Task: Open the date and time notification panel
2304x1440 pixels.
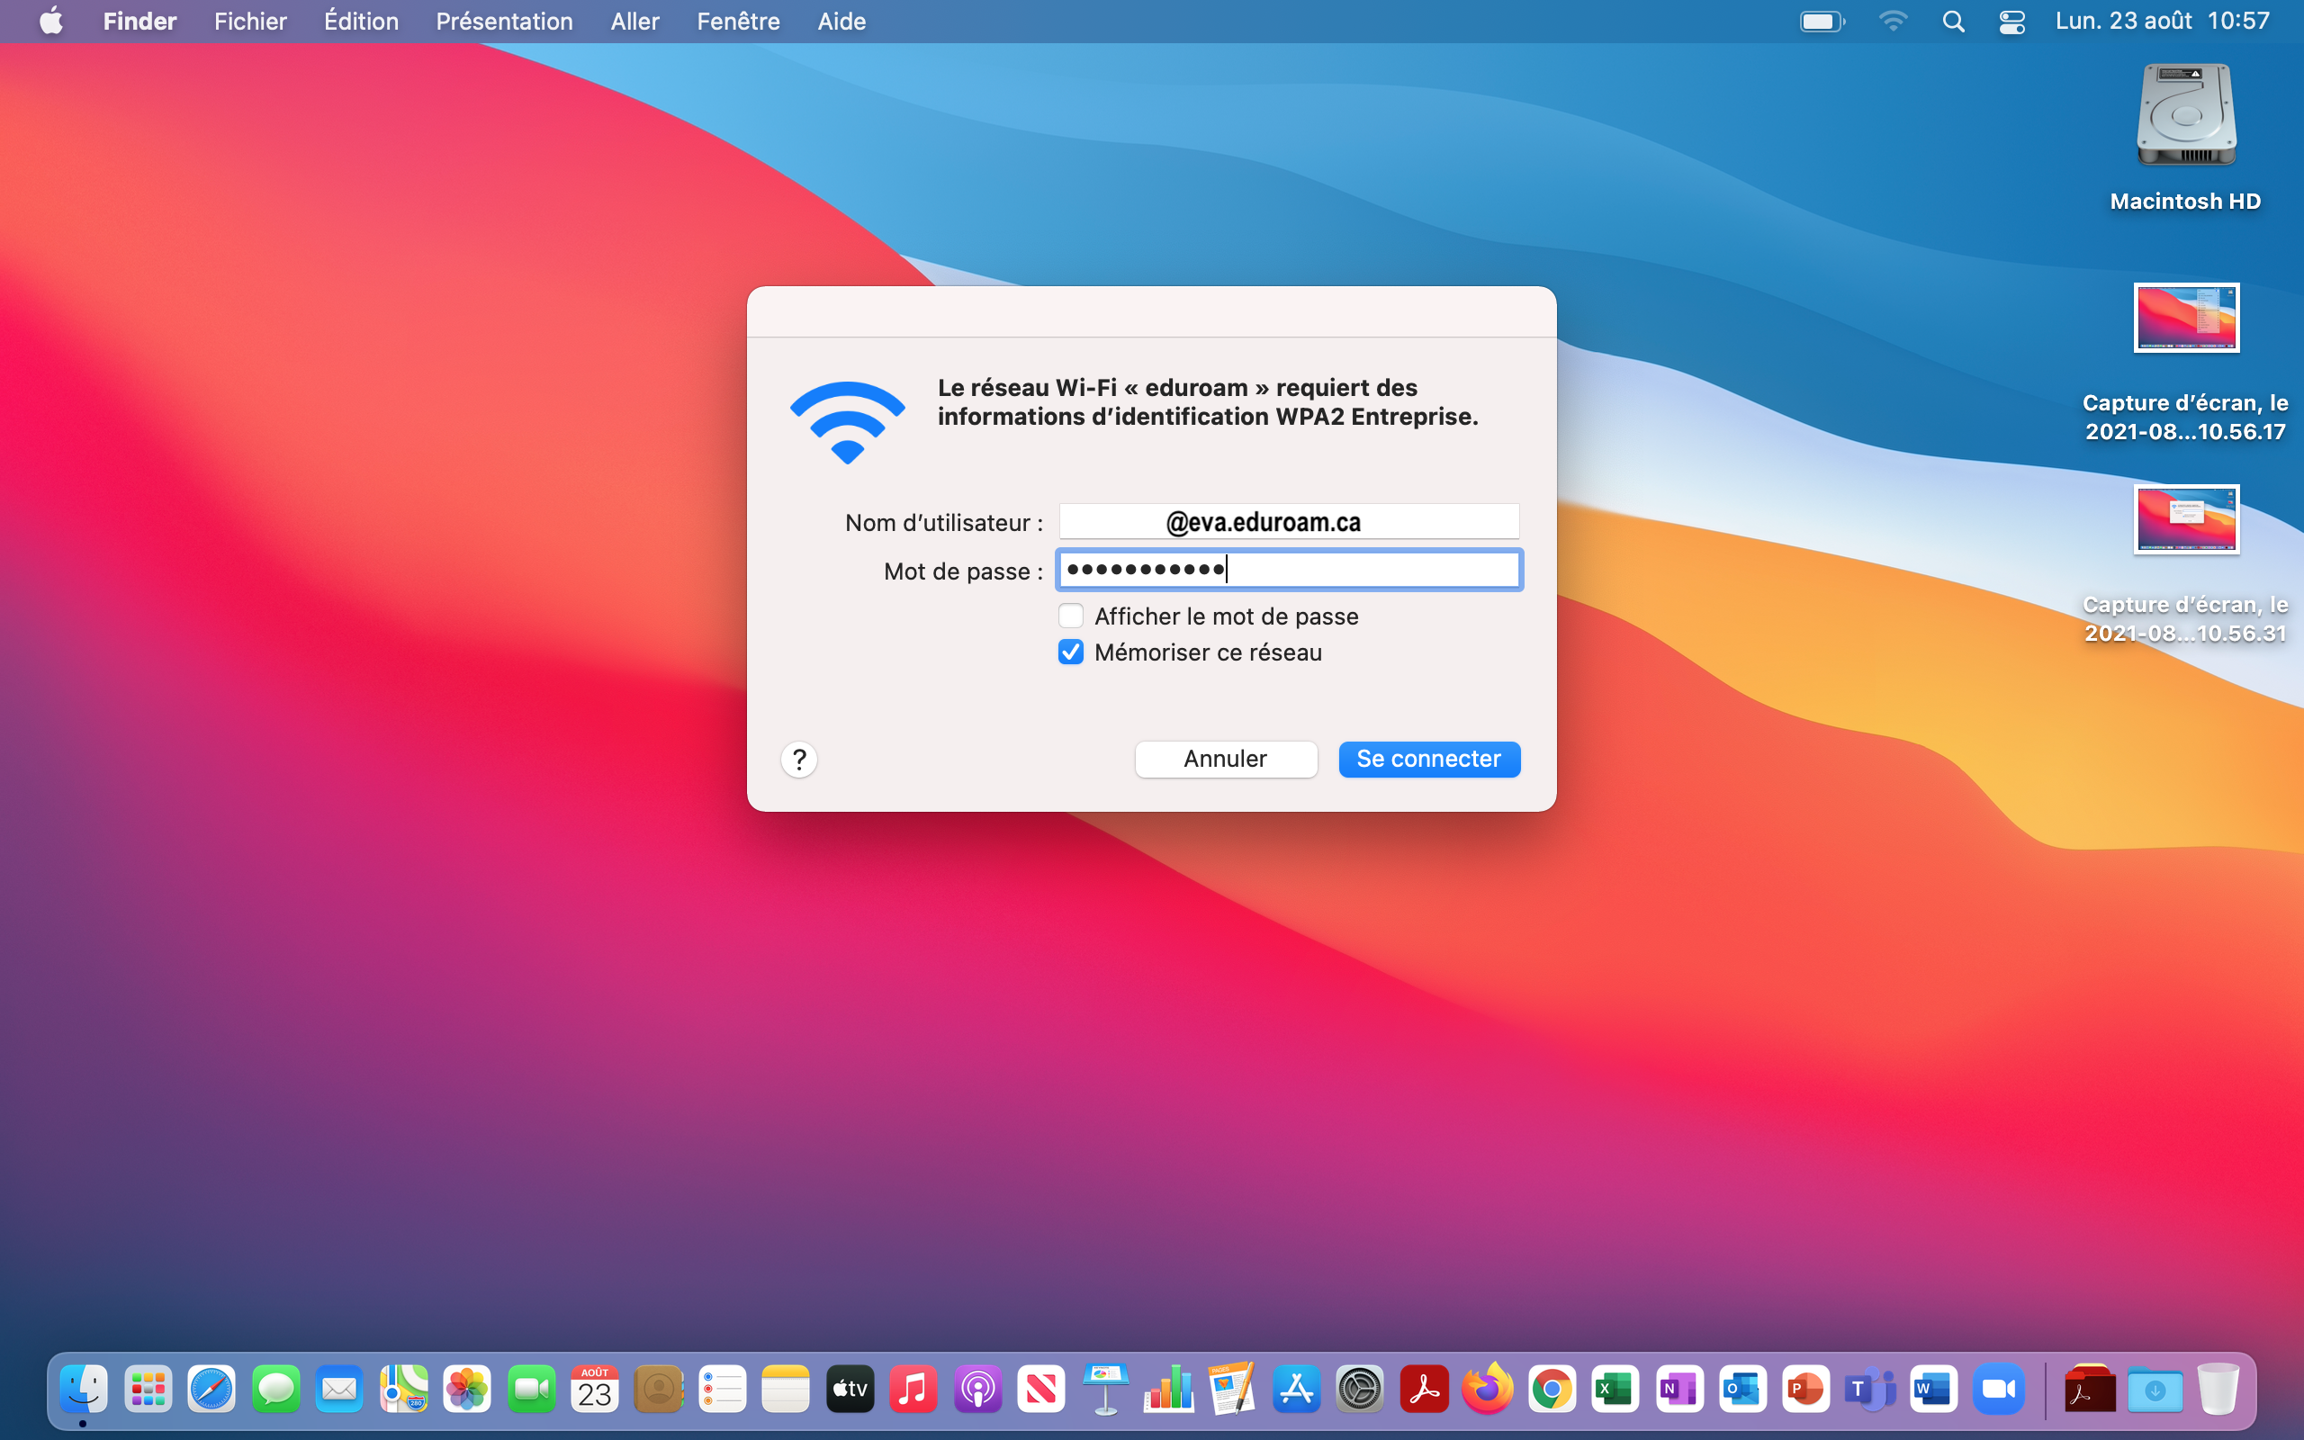Action: coord(2162,21)
